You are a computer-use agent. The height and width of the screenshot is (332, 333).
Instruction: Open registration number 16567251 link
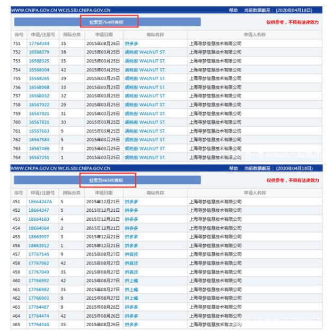[39, 157]
